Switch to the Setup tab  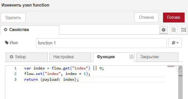click(27, 57)
